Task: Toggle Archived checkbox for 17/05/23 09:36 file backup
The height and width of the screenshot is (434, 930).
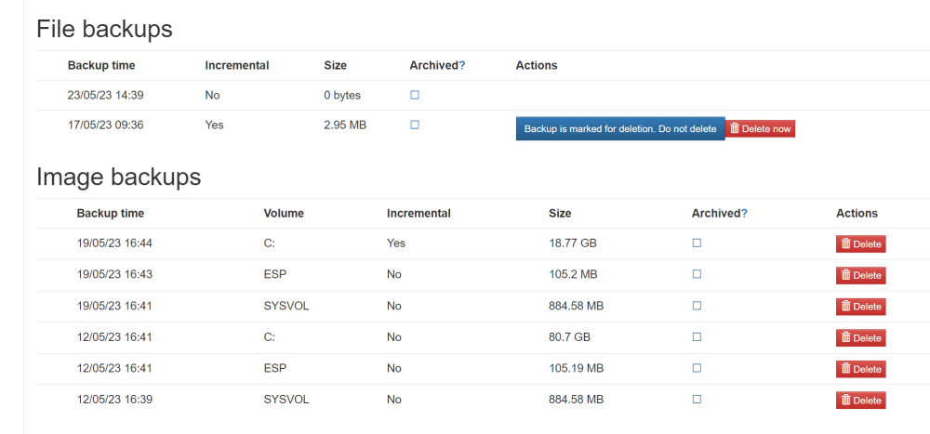Action: (x=415, y=125)
